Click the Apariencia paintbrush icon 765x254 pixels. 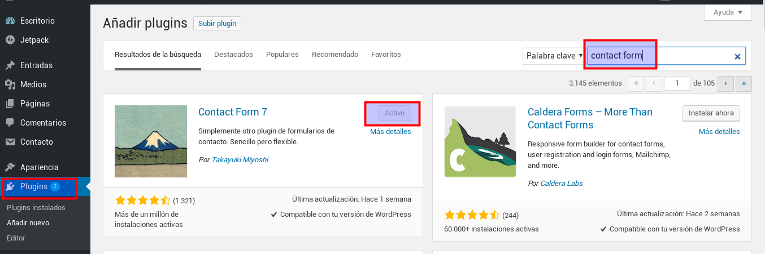pyautogui.click(x=10, y=167)
